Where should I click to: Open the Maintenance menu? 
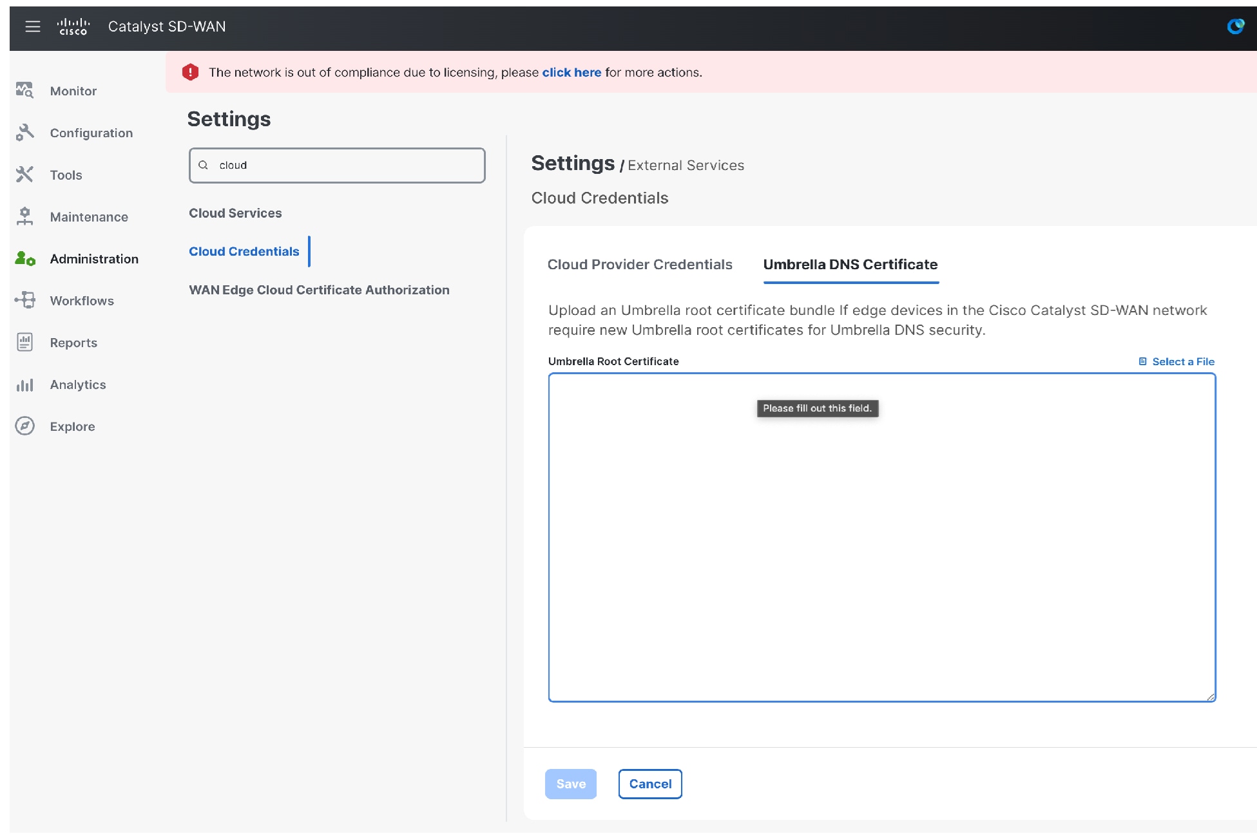pos(89,216)
